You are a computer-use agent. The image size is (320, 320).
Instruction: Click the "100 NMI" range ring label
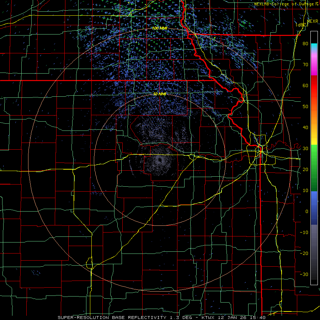click(160, 28)
